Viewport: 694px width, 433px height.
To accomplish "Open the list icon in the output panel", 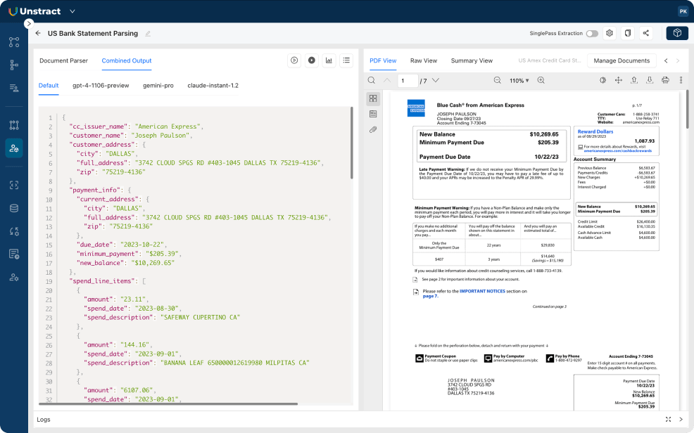I will (346, 60).
